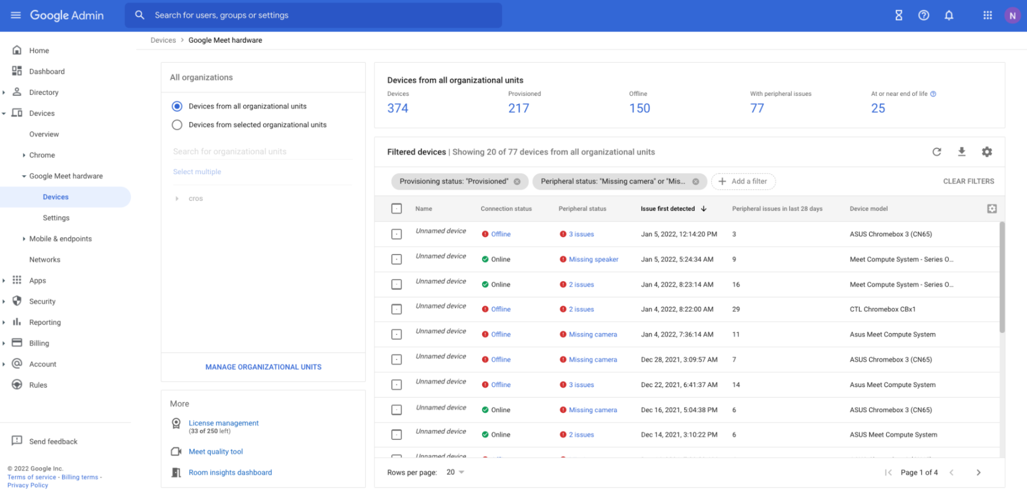Viewport: 1027px width, 492px height.
Task: Check the device detected Jan 5, 12:14:20 PM
Action: [x=397, y=234]
